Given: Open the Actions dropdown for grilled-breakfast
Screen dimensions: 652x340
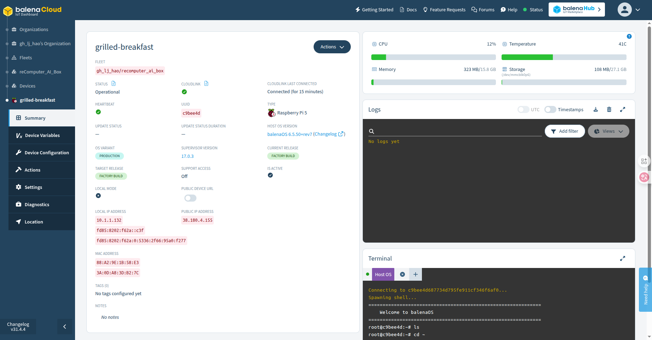Looking at the screenshot, I should pos(332,47).
